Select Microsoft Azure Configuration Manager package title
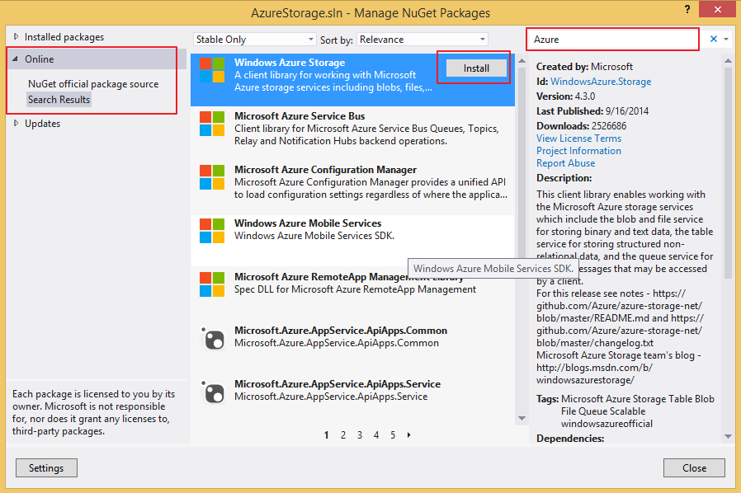This screenshot has width=741, height=493. point(326,170)
